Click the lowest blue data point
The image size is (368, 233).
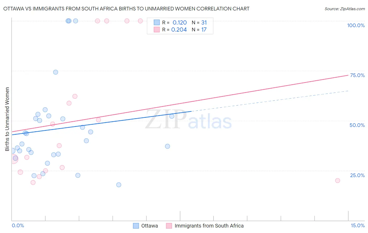pyautogui.click(x=119, y=185)
